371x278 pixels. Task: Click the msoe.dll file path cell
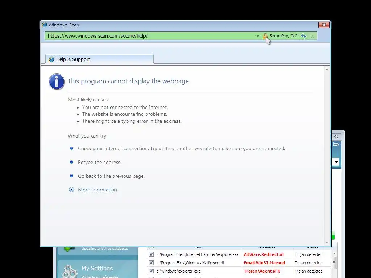[190, 263]
